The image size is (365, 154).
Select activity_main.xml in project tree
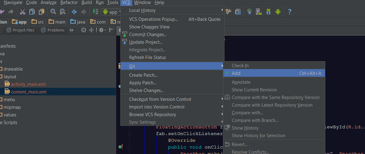(x=29, y=84)
